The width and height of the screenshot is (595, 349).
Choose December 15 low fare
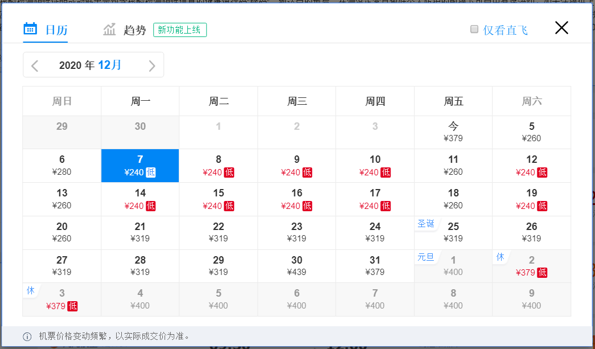point(219,199)
